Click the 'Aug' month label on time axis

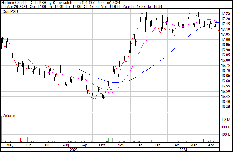[65, 145]
